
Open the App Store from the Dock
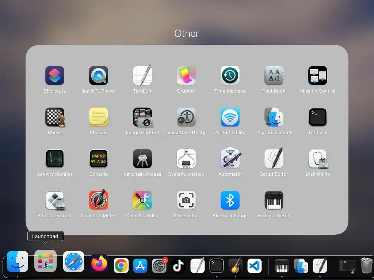pyautogui.click(x=140, y=265)
